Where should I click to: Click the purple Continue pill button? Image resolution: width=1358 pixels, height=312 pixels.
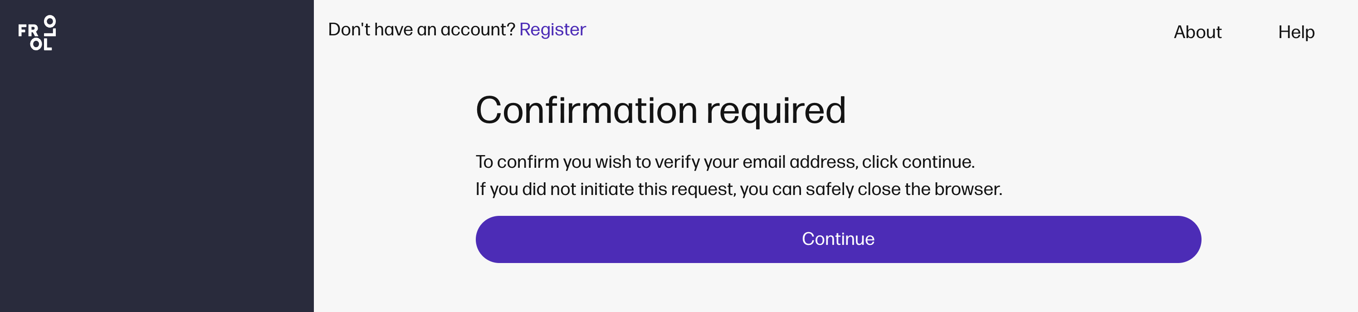pos(838,239)
